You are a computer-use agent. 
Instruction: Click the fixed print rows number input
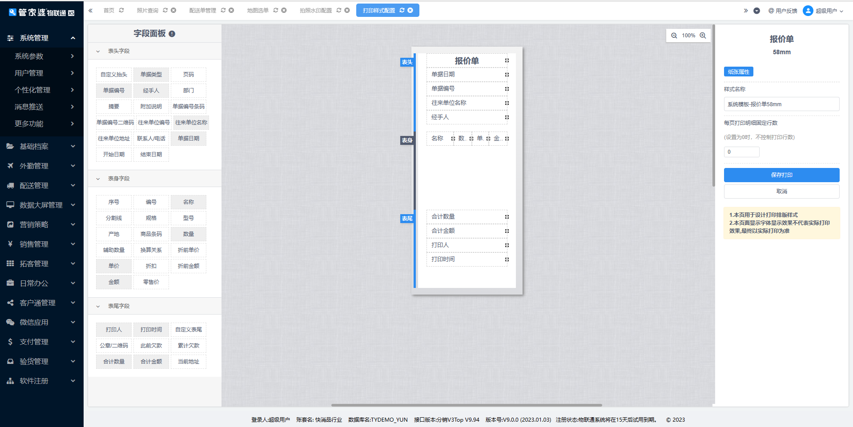[741, 152]
